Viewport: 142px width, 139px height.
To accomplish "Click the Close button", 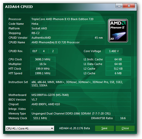I will coord(125,128).
